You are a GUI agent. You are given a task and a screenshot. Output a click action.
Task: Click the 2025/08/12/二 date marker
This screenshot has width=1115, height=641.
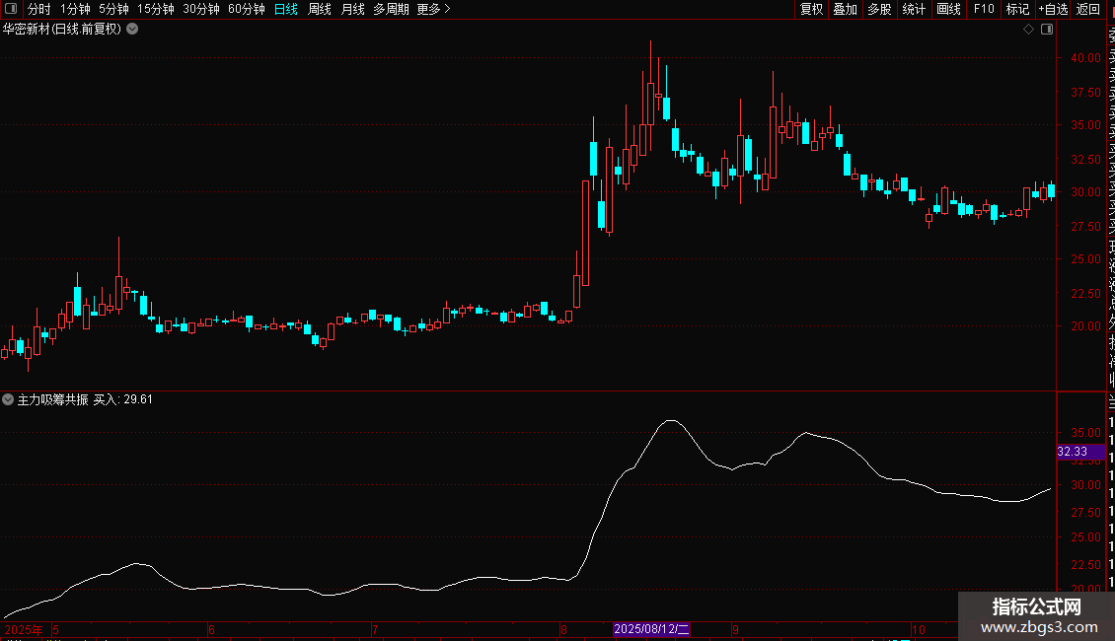(x=651, y=629)
